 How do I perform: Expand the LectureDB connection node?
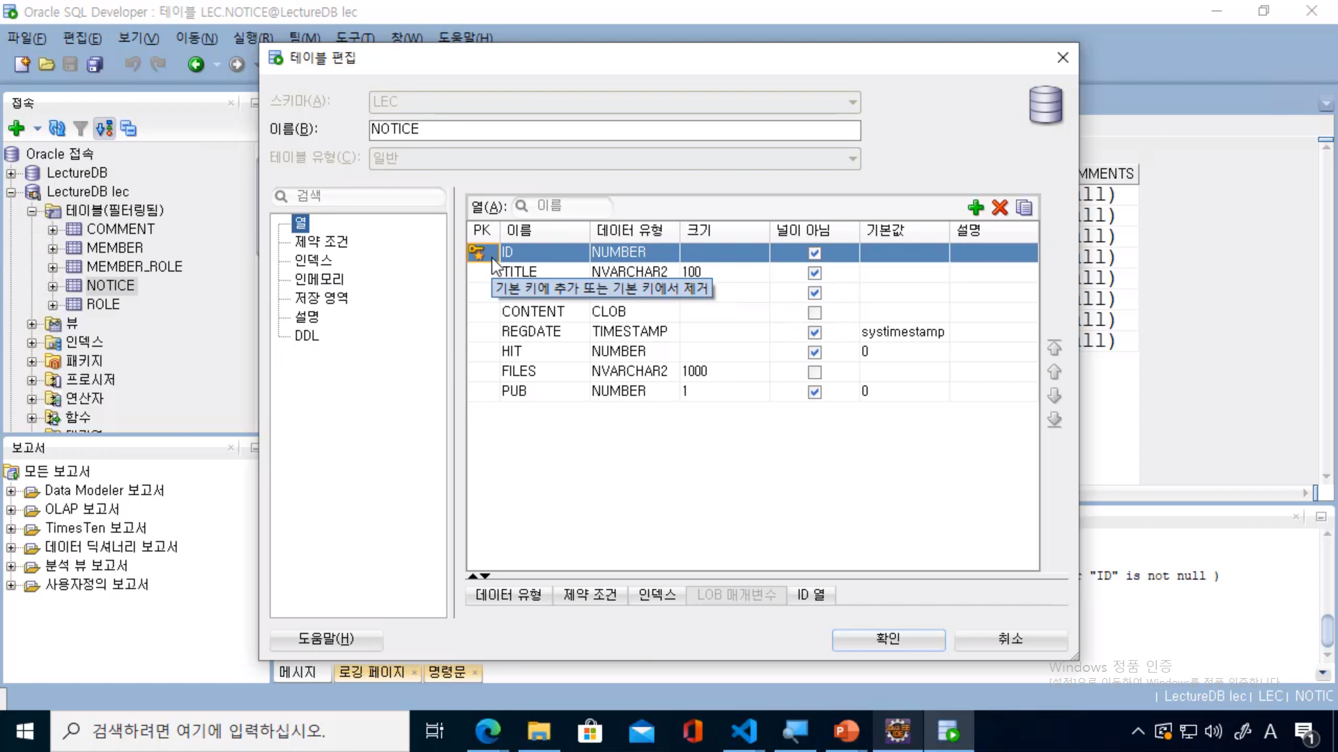11,173
